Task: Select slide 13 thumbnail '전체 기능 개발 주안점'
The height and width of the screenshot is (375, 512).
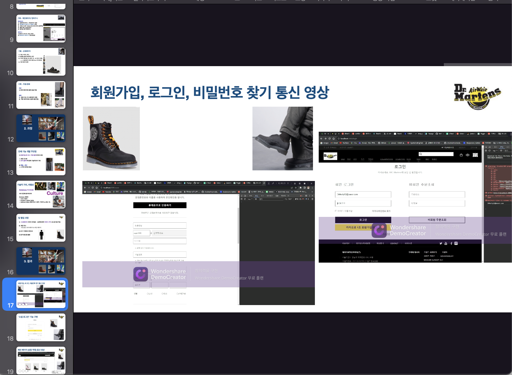Action: click(41, 161)
